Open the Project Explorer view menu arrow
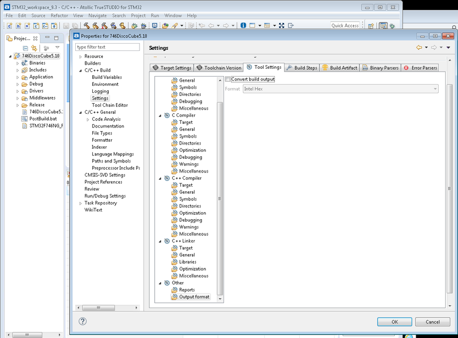Viewport: 458px width, 338px height. tap(57, 47)
